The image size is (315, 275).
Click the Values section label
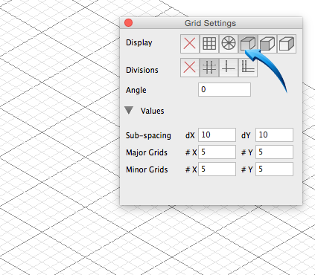click(x=152, y=111)
